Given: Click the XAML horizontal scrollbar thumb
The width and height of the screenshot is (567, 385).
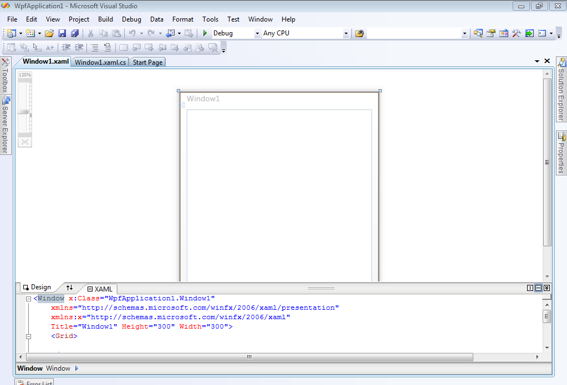Looking at the screenshot, I should [249, 357].
